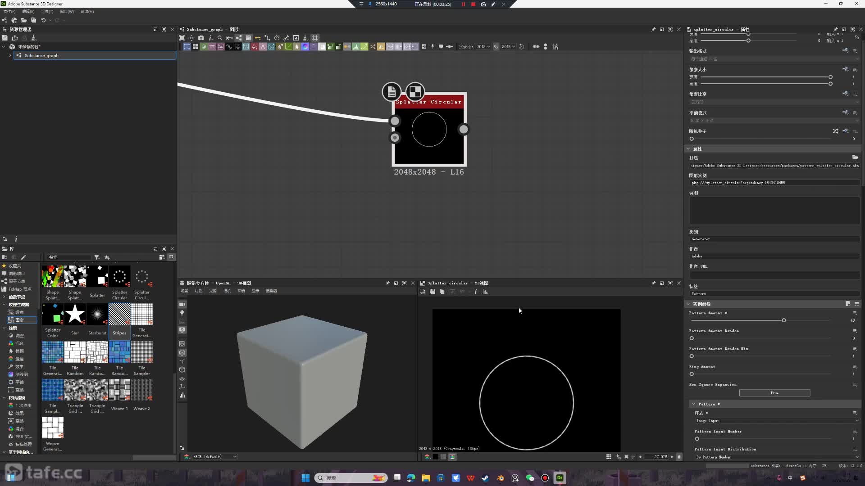Viewport: 865px width, 486px height.
Task: Open the Image Input style dropdown
Action: click(x=776, y=421)
